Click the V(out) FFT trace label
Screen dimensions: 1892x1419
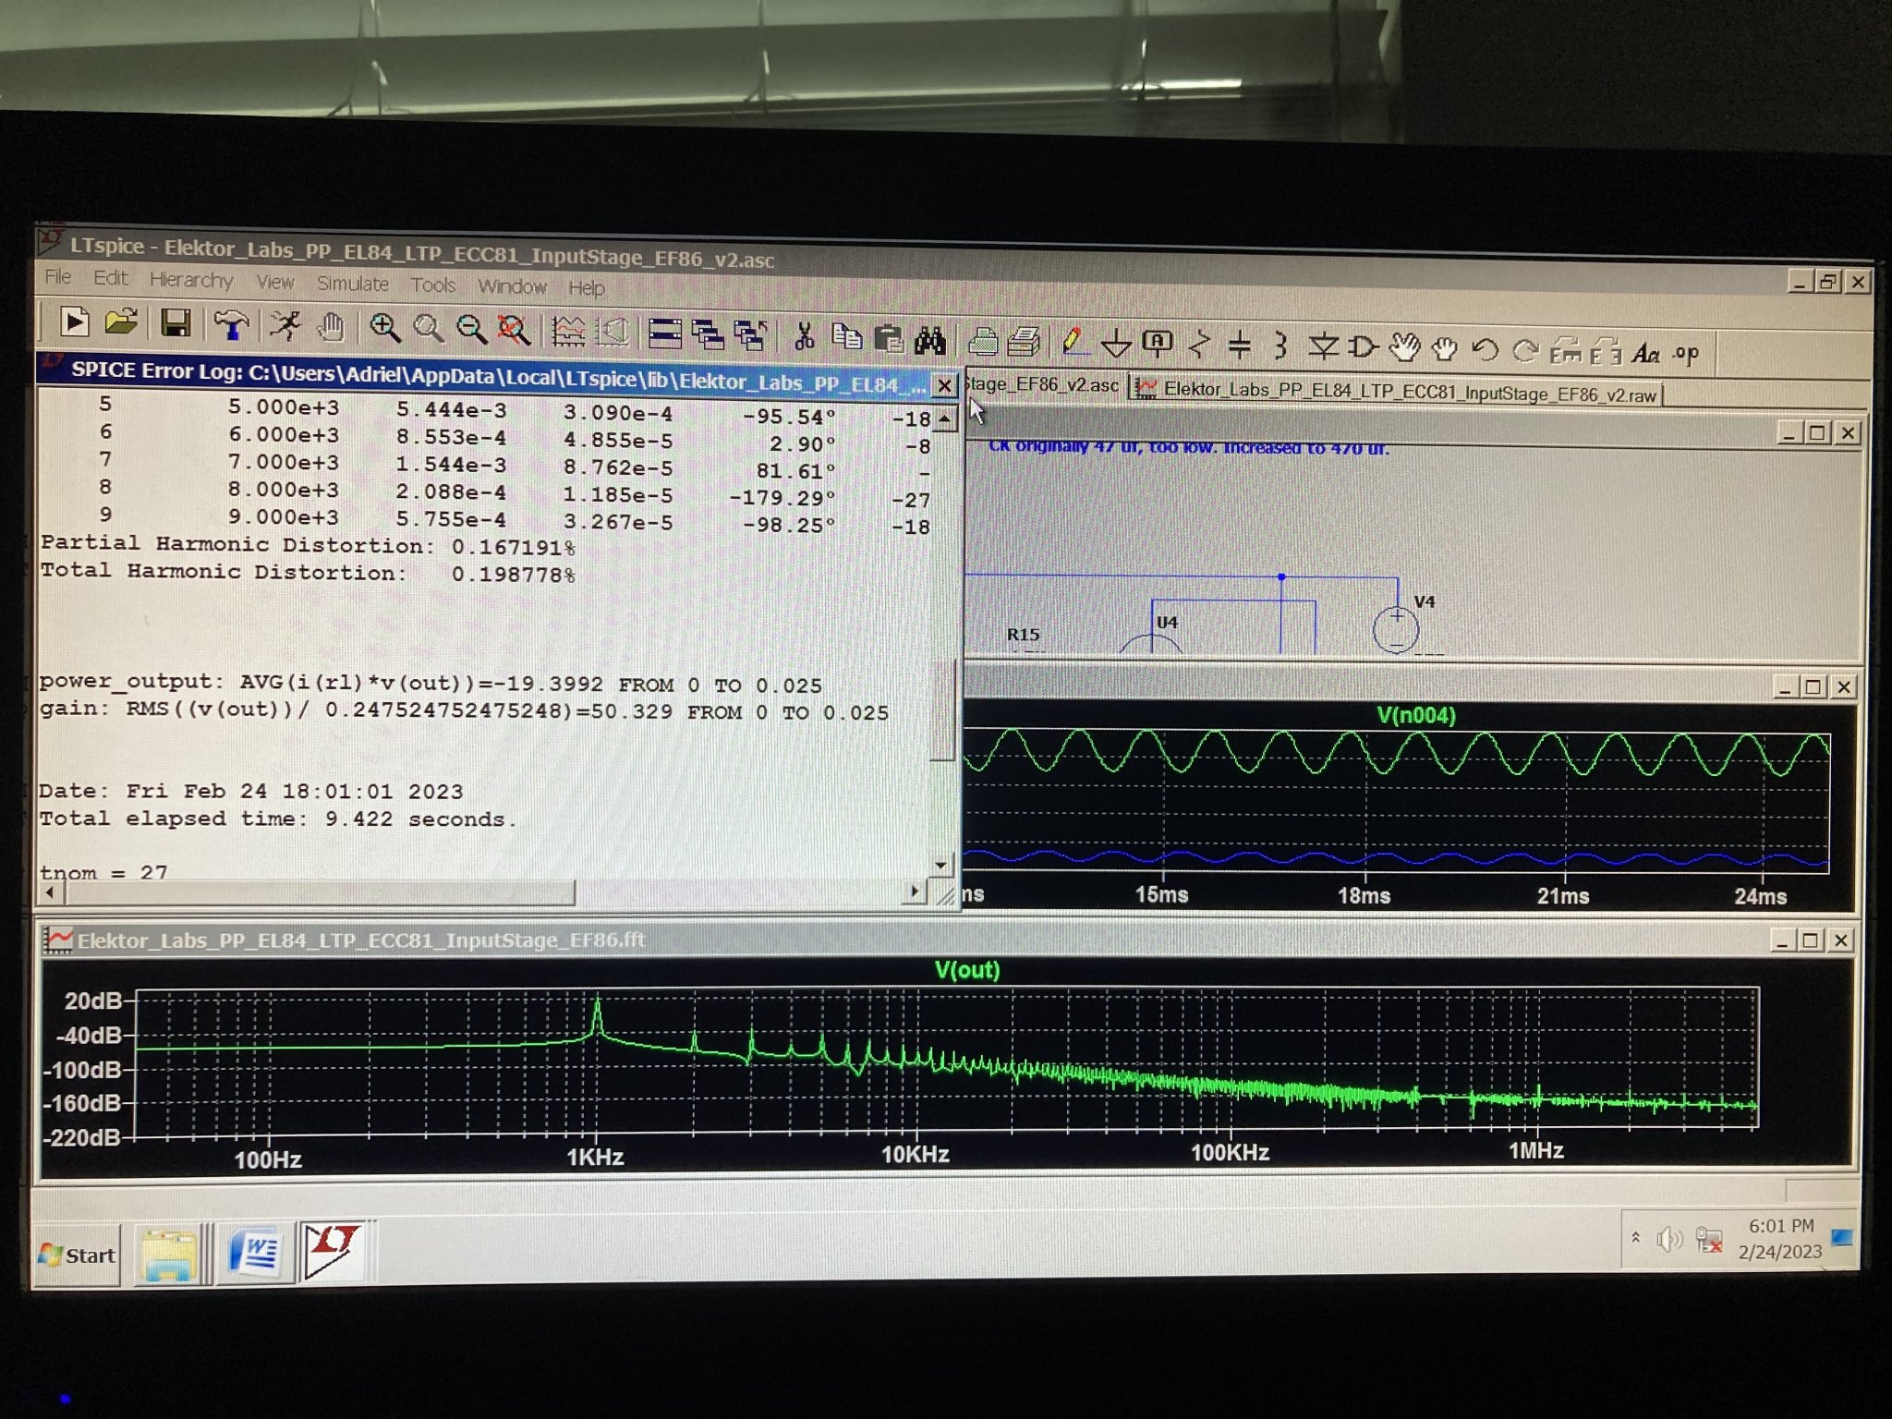click(x=967, y=970)
